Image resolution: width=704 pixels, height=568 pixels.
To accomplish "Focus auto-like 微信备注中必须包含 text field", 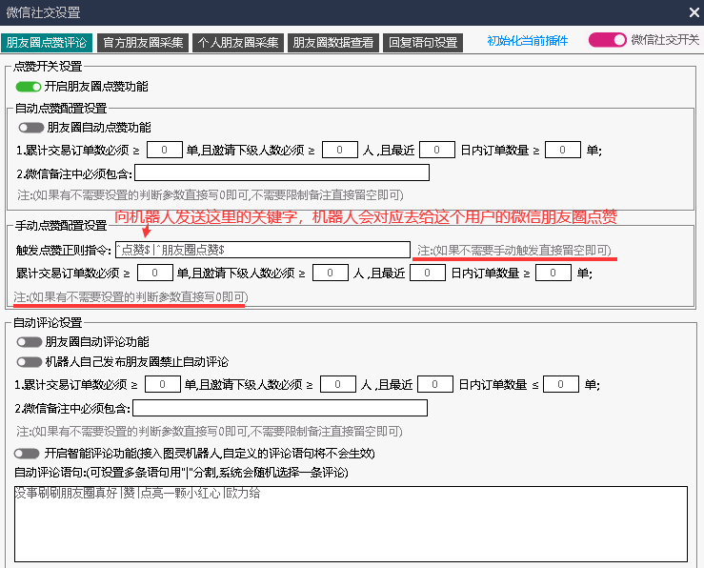I will (282, 172).
